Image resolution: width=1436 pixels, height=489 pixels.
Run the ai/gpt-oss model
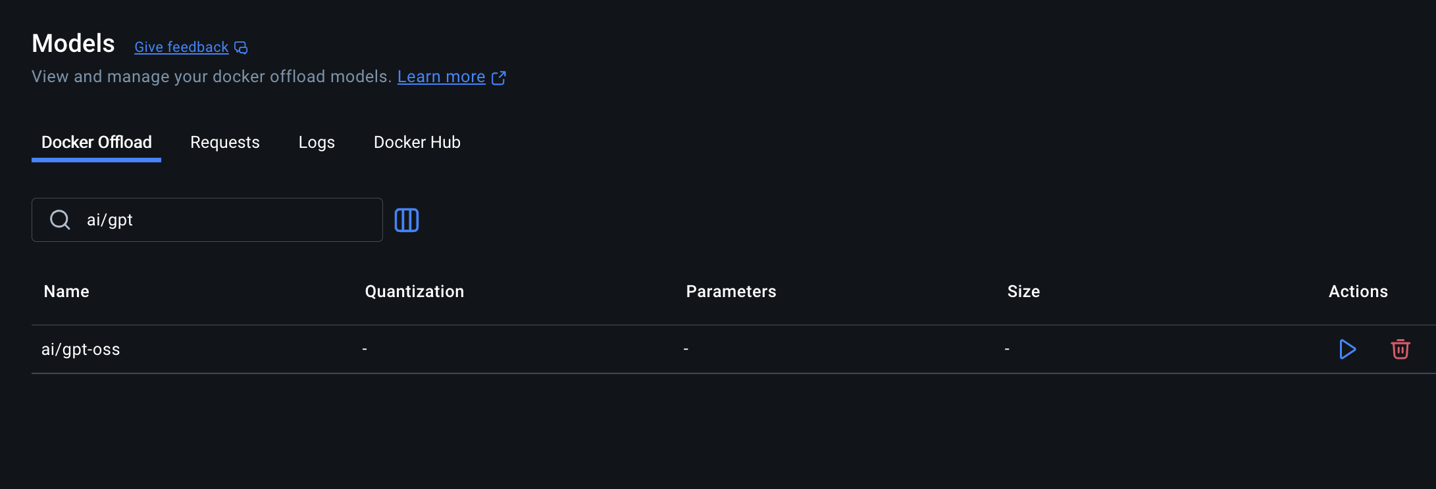coord(1347,349)
